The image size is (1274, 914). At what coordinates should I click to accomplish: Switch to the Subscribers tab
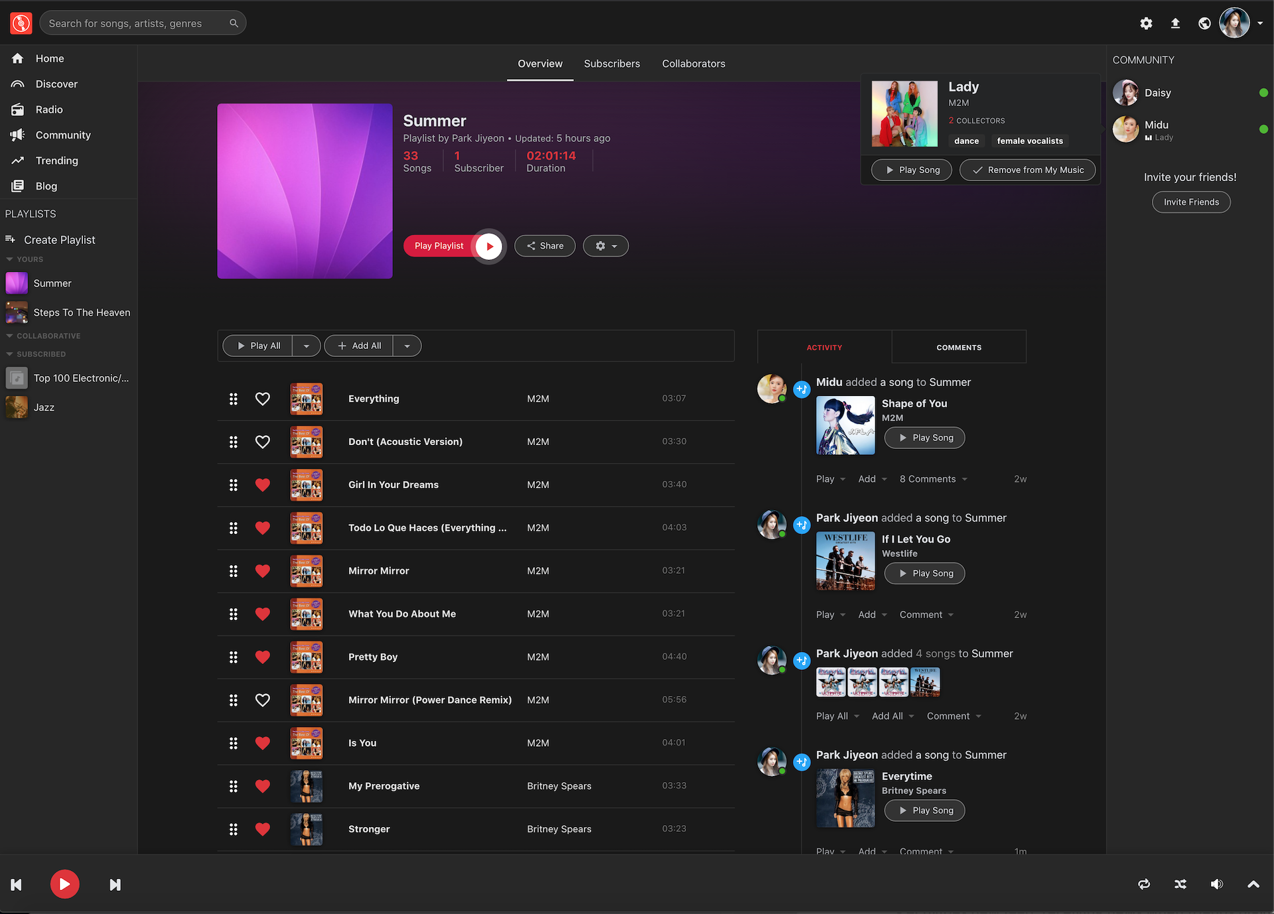[611, 63]
